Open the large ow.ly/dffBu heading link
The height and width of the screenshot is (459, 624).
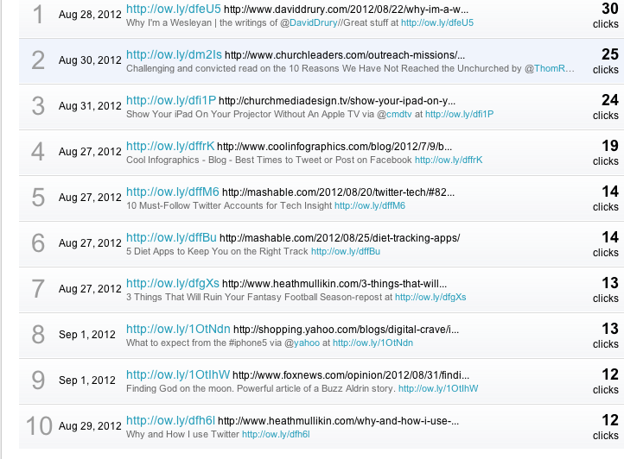point(171,237)
